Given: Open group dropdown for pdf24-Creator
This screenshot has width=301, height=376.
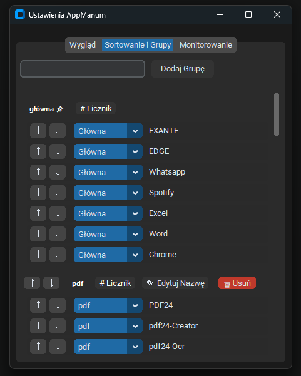Looking at the screenshot, I should [108, 326].
